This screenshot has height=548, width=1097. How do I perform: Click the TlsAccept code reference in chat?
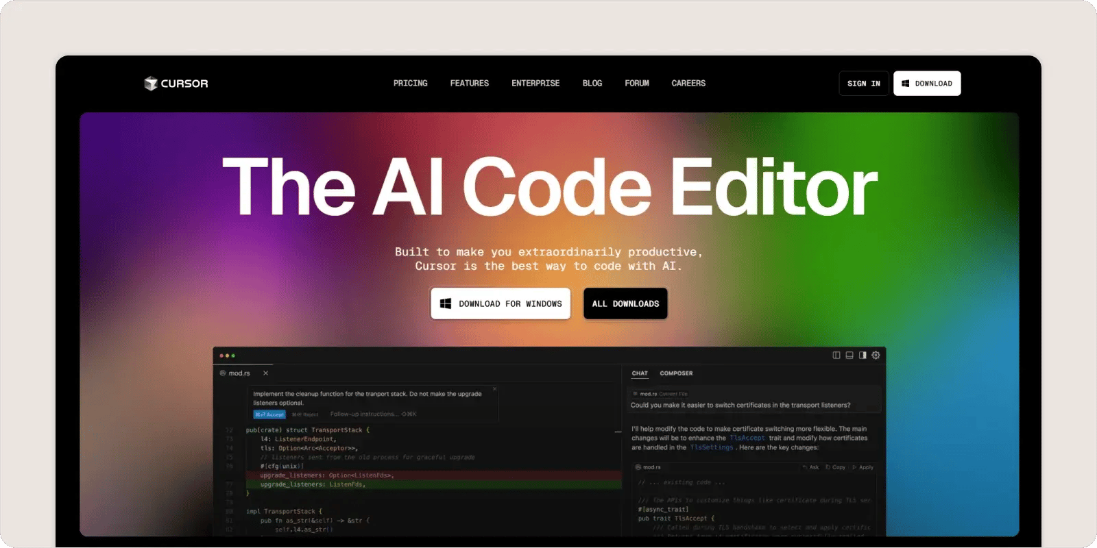[x=747, y=438]
